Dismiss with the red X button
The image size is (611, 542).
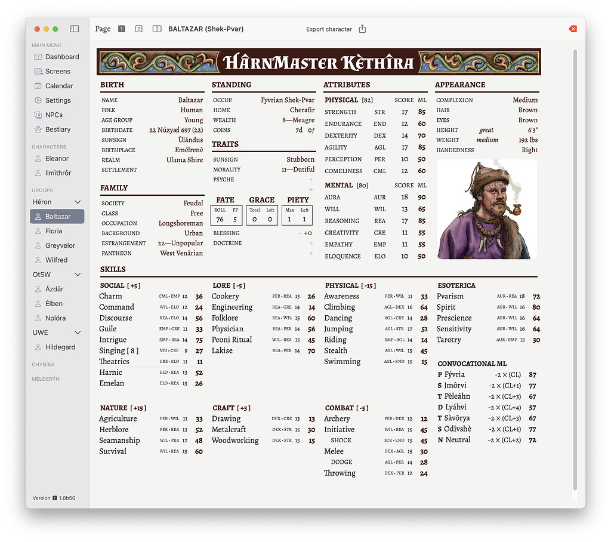[x=572, y=28]
